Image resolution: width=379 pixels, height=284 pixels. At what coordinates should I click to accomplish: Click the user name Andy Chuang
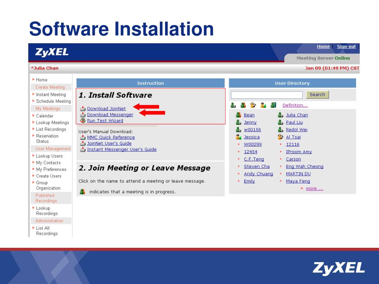pos(258,174)
